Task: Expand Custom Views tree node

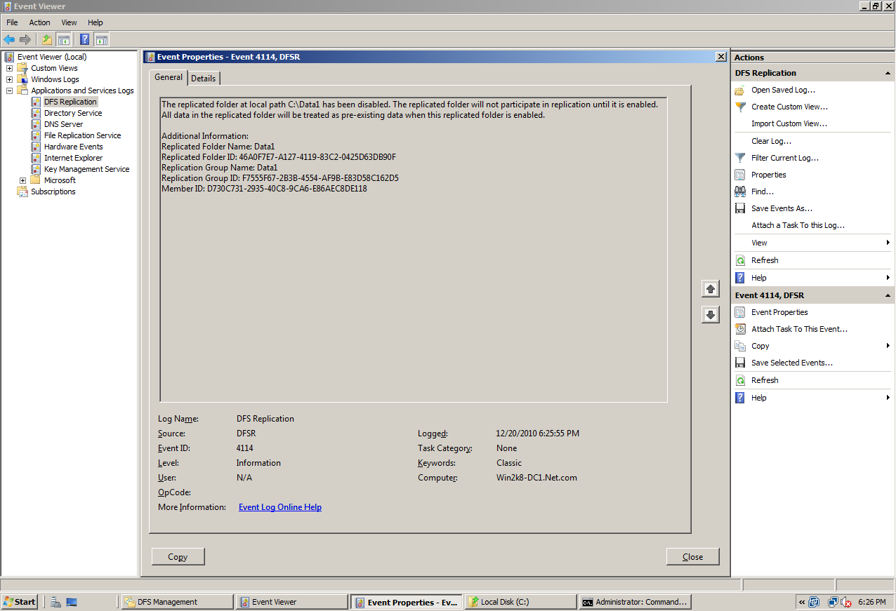Action: pos(9,68)
